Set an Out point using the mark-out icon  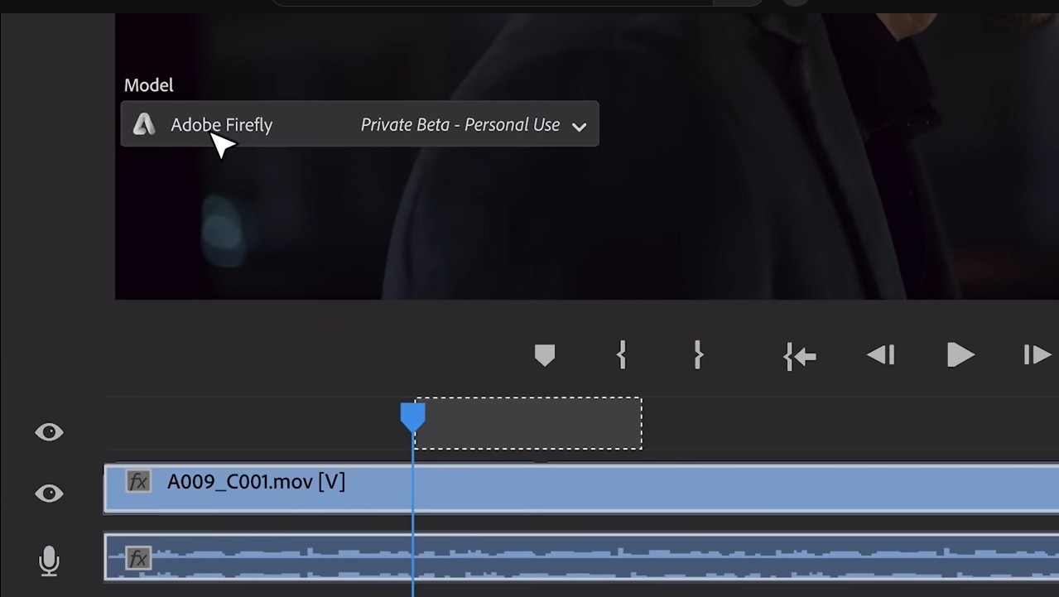[698, 355]
